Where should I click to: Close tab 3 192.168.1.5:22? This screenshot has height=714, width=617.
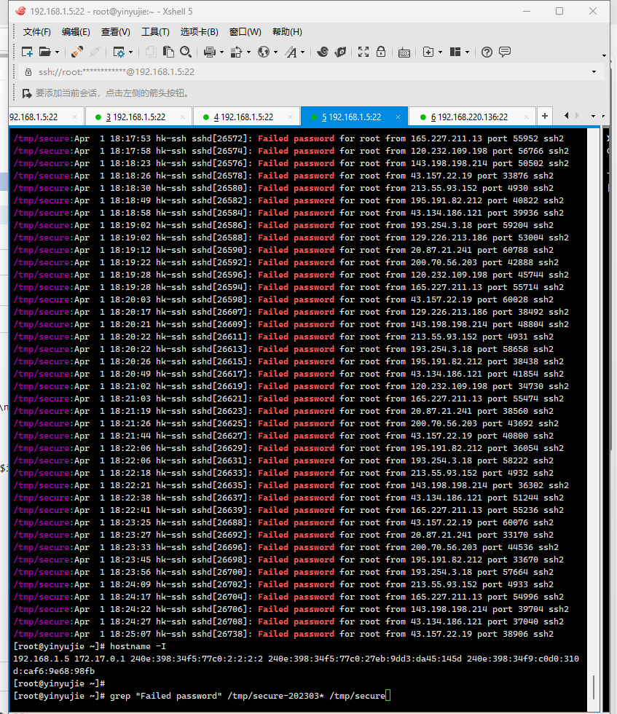[182, 117]
